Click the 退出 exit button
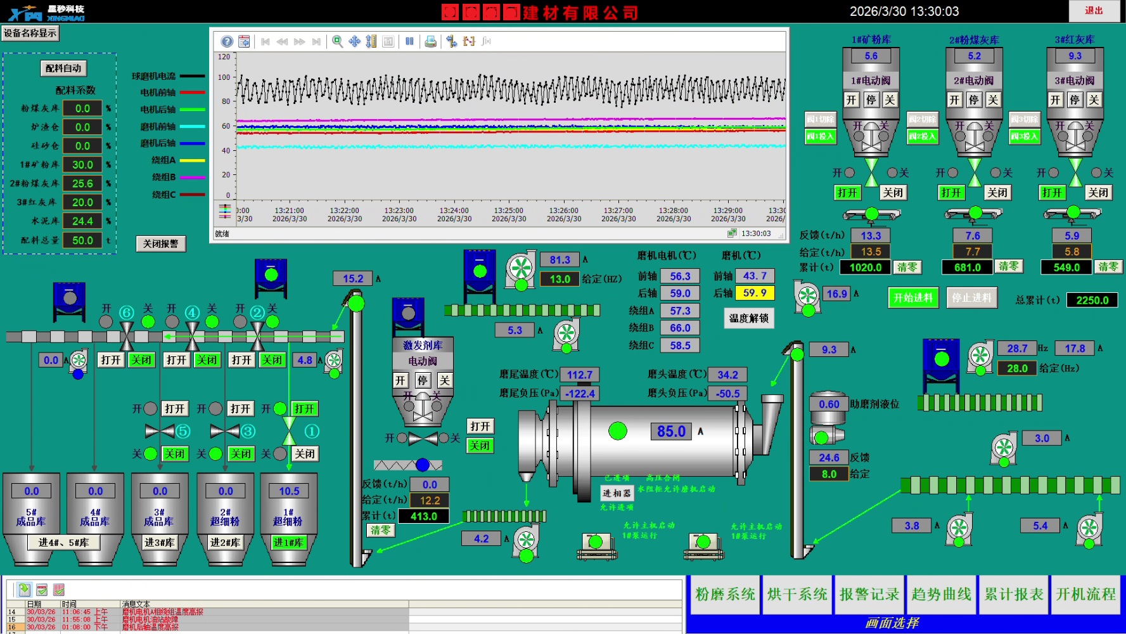1126x634 pixels. coord(1093,11)
